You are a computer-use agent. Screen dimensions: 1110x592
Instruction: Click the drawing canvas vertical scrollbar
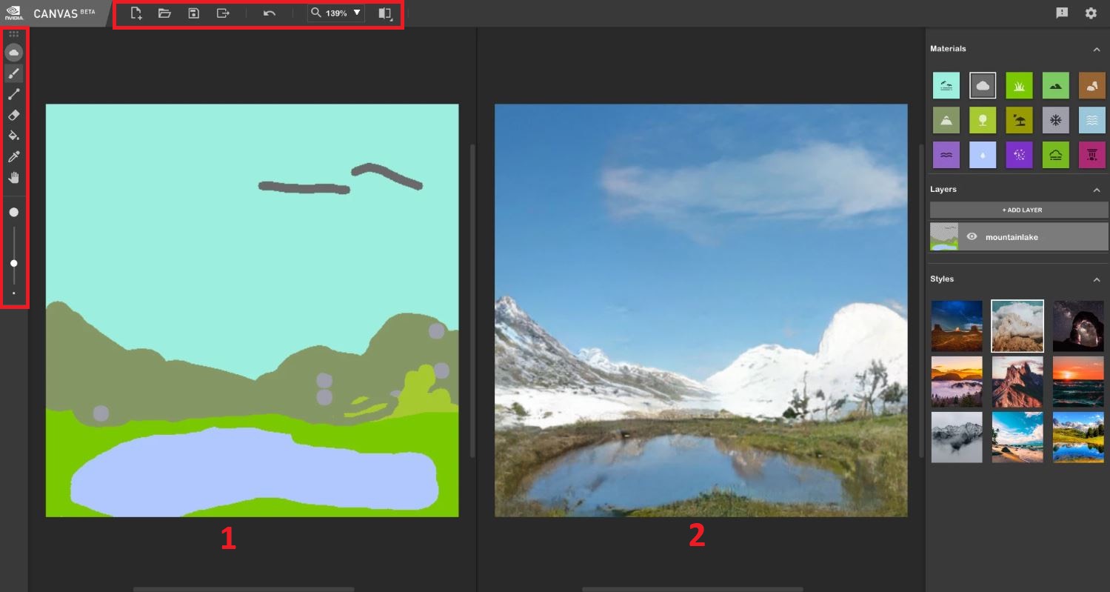click(x=472, y=300)
